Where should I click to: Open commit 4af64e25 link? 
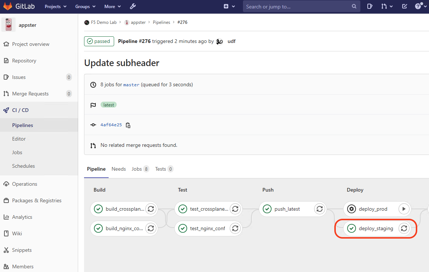(x=111, y=125)
